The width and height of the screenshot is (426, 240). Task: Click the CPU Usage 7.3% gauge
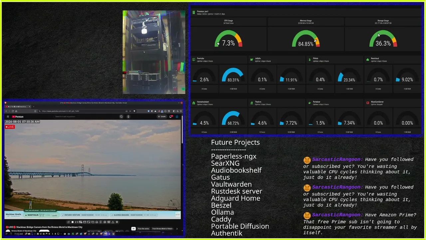228,39
